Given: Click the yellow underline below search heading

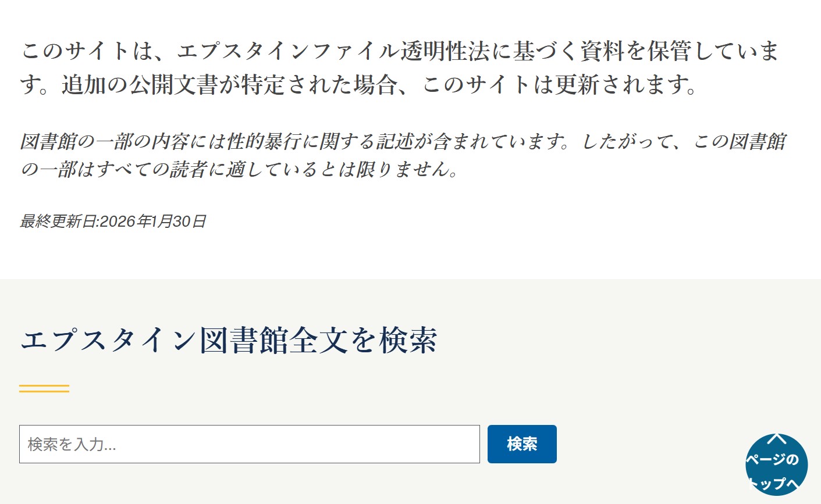Looking at the screenshot, I should [x=44, y=388].
